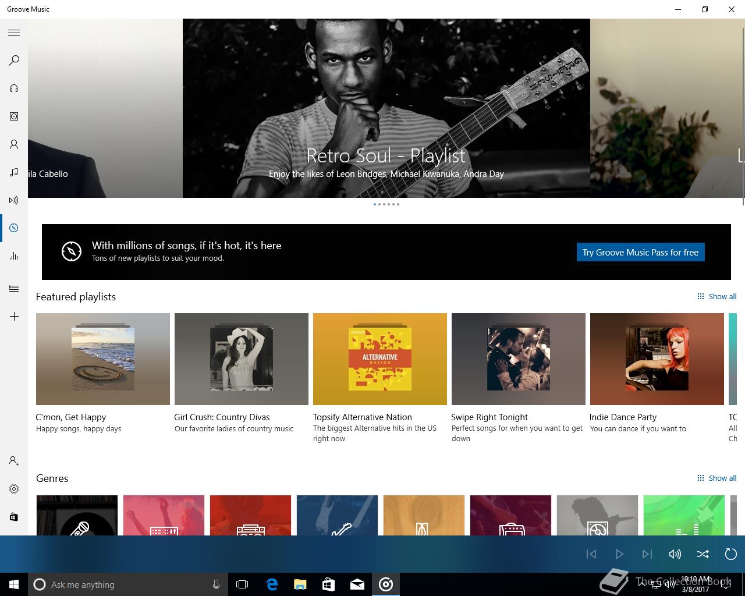This screenshot has height=596, width=745.
Task: Click the carousel page indicator dots
Action: tap(386, 204)
